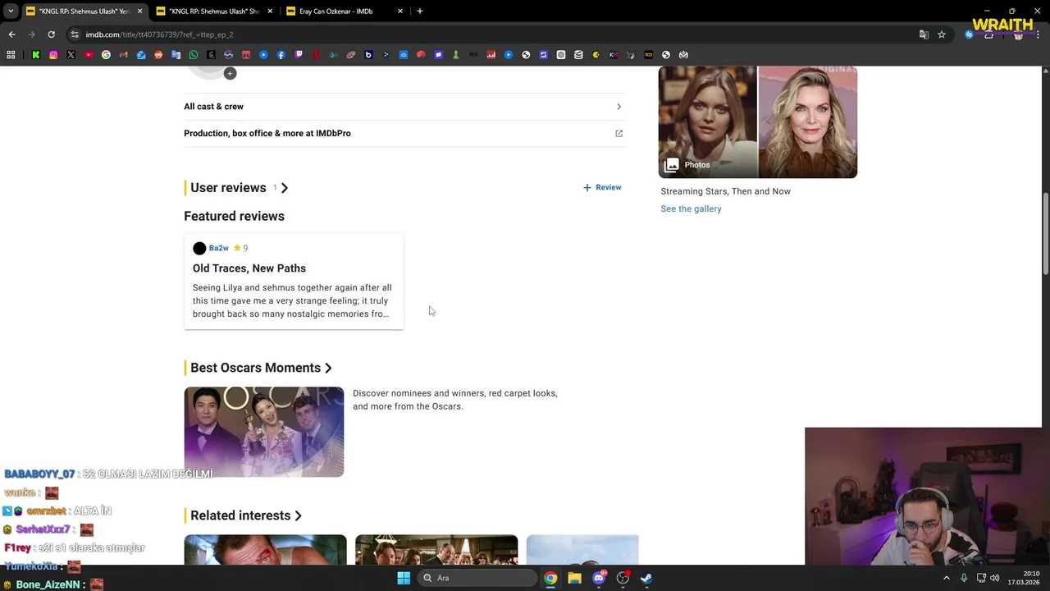This screenshot has width=1050, height=591.
Task: Expand Related interests chevron
Action: coord(298,515)
